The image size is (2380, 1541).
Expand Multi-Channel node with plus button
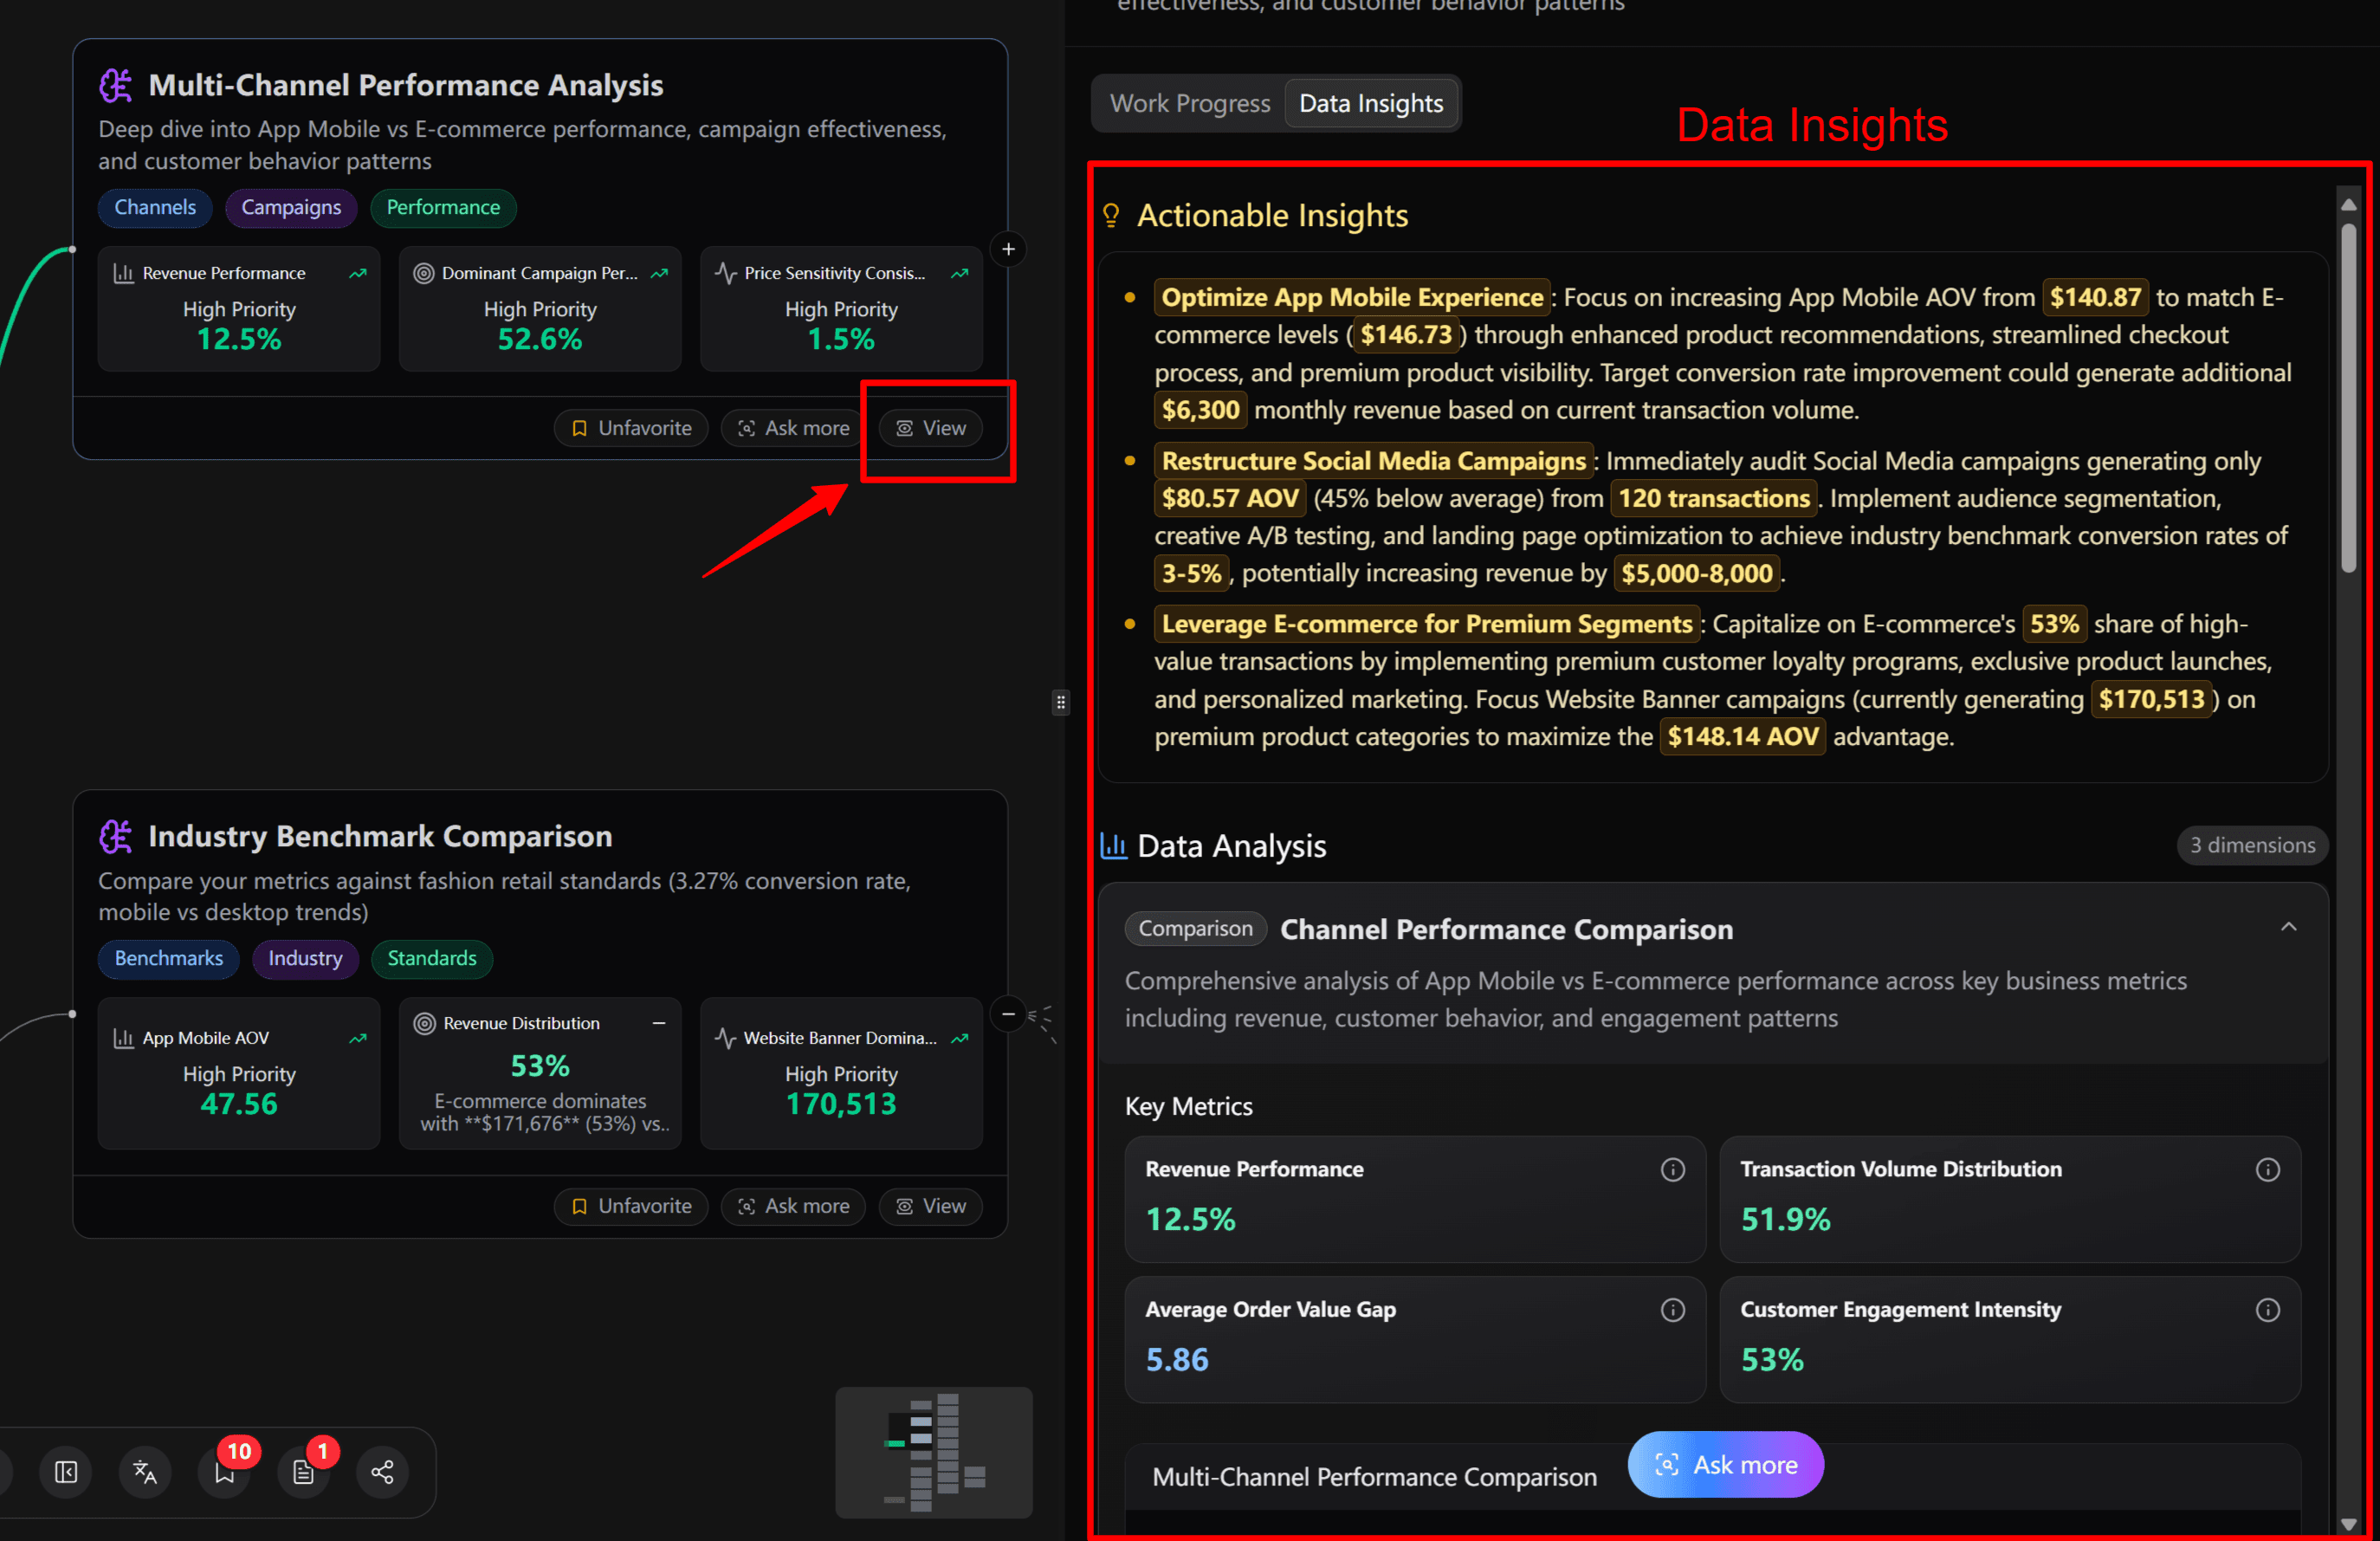point(1008,249)
